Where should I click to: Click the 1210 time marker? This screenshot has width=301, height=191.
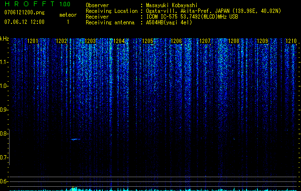tap(291, 41)
